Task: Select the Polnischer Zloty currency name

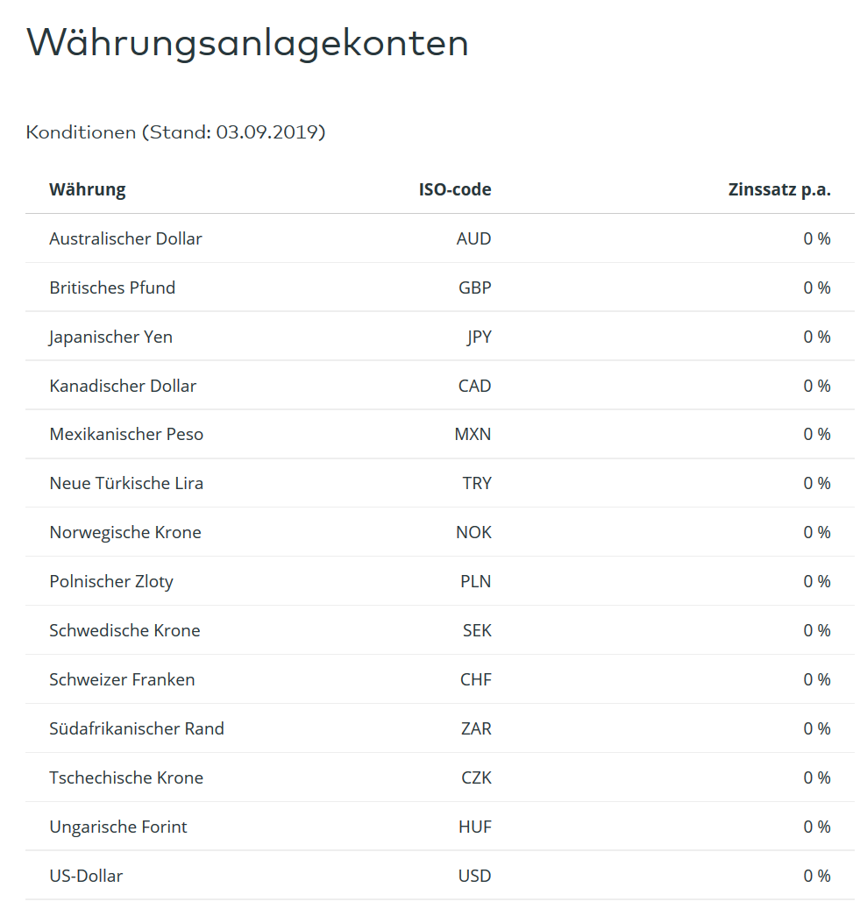Action: click(x=111, y=581)
